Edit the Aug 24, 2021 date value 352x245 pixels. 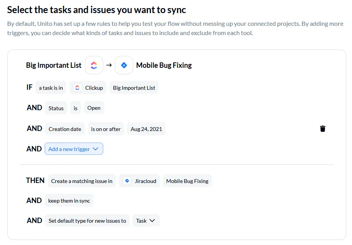(x=146, y=129)
